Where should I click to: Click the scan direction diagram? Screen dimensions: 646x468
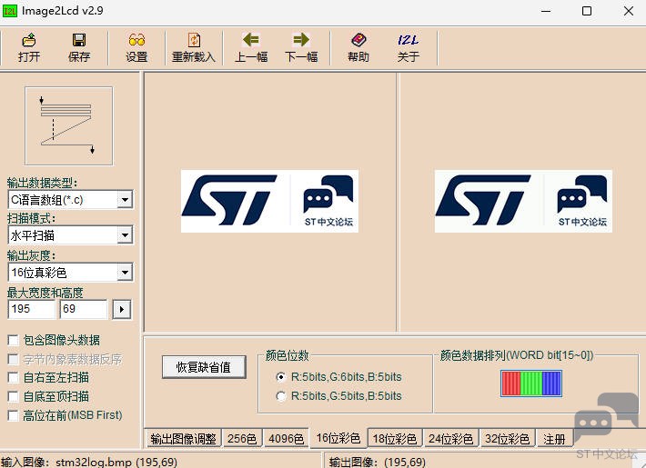click(69, 126)
